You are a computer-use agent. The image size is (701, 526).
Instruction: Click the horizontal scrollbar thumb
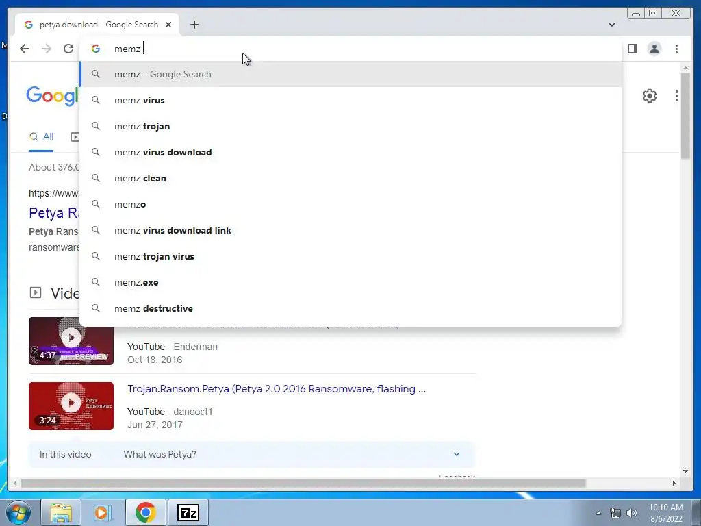(303, 483)
